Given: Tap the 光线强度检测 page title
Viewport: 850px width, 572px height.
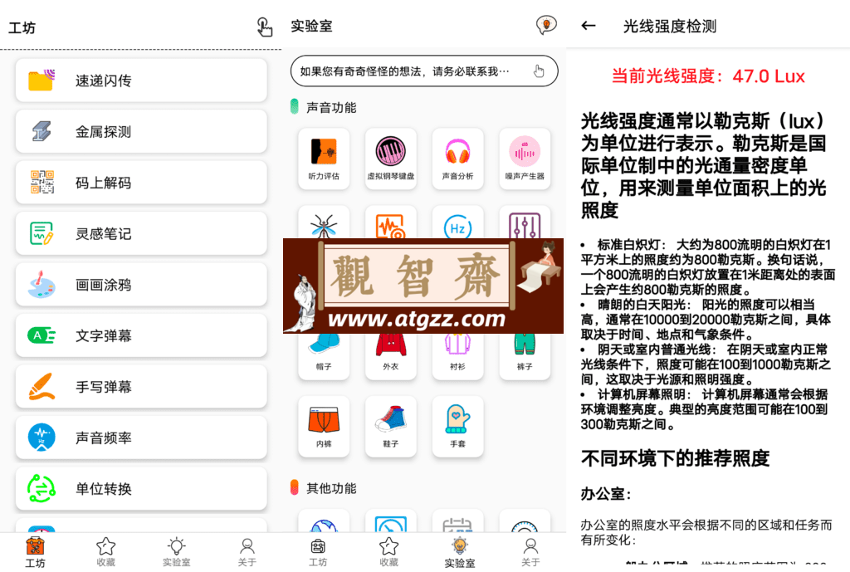Looking at the screenshot, I should 670,26.
